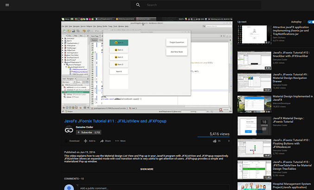Viewport: 314px width, 190px height.
Task: Open the 18 videos playlist thumbnail
Action: pos(254,126)
